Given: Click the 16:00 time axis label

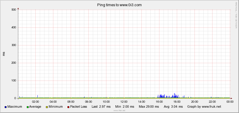Looking at the screenshot, I should [x=159, y=101].
